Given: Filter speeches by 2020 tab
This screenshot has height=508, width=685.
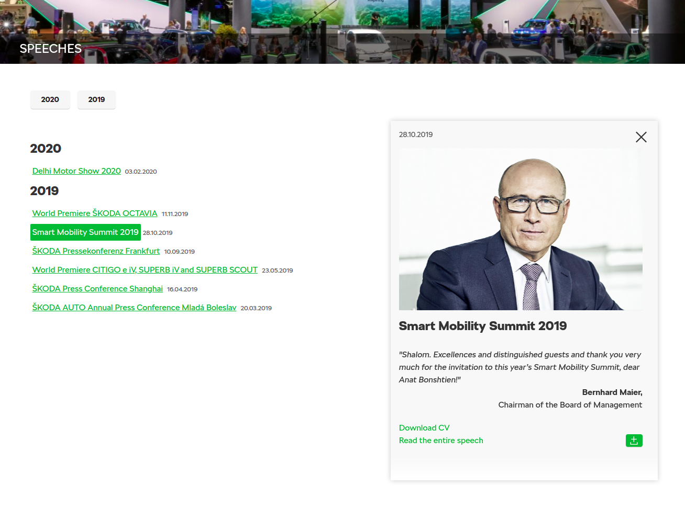Looking at the screenshot, I should tap(50, 99).
